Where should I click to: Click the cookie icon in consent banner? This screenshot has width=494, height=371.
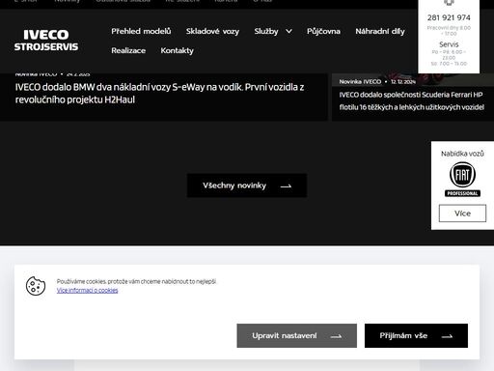click(36, 286)
